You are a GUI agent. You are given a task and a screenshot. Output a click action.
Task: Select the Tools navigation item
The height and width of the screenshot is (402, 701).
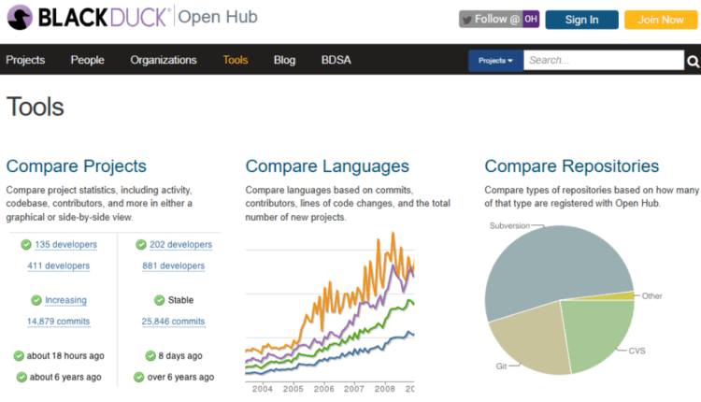(236, 60)
